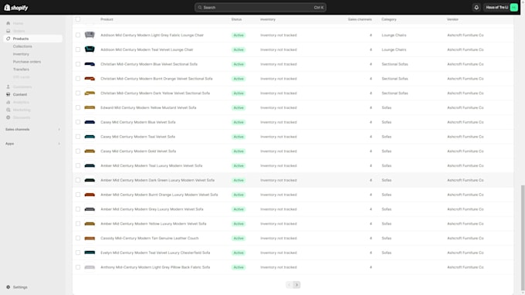Select Christian Dark Yellow Velvet Sectional checkbox
The width and height of the screenshot is (525, 295).
[x=78, y=93]
